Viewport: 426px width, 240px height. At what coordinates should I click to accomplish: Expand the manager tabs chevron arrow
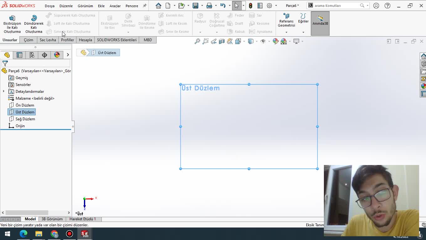tap(68, 55)
